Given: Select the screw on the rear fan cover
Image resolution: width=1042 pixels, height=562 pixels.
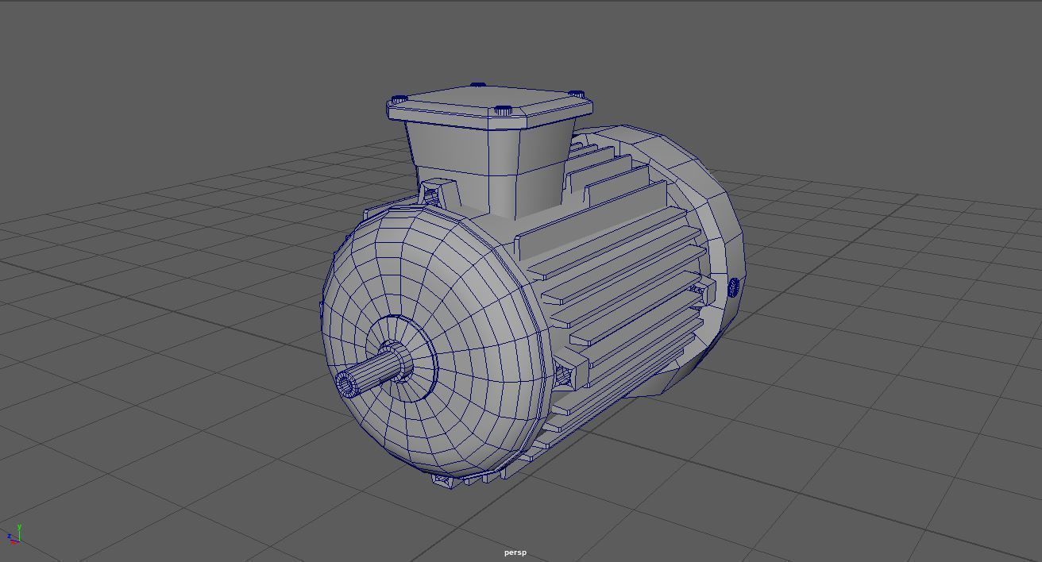Looking at the screenshot, I should tap(733, 287).
